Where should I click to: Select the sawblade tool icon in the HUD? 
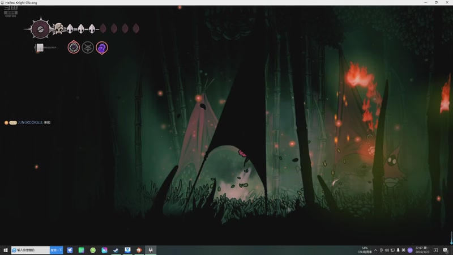coord(74,48)
